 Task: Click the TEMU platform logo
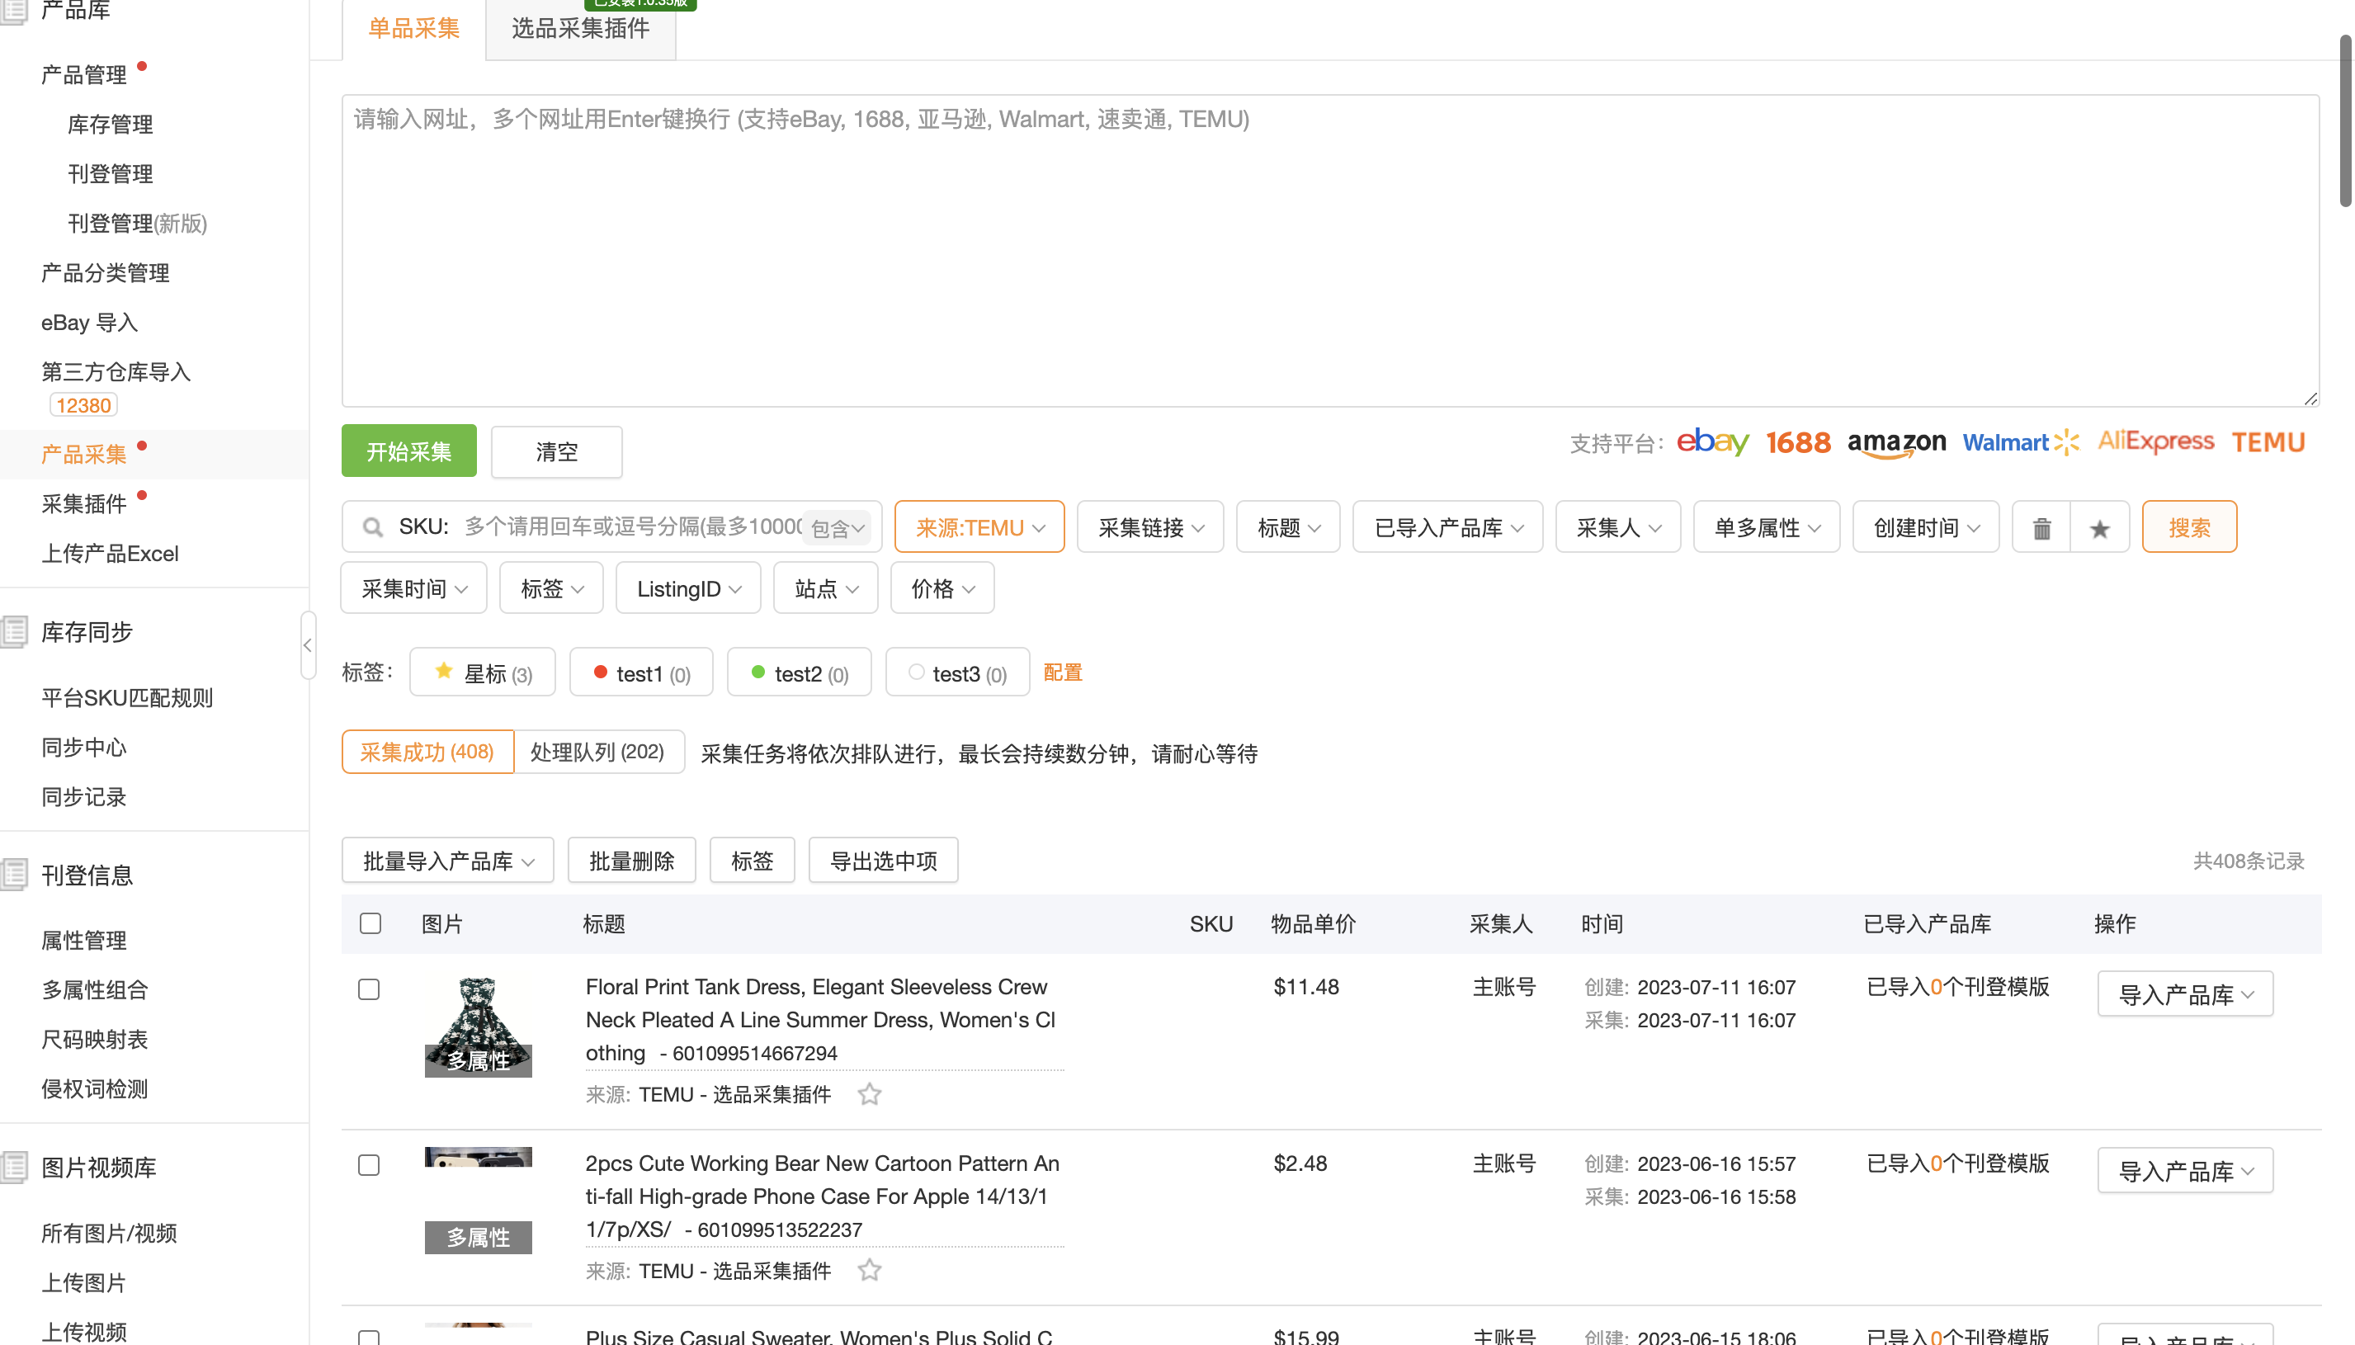click(x=2268, y=442)
